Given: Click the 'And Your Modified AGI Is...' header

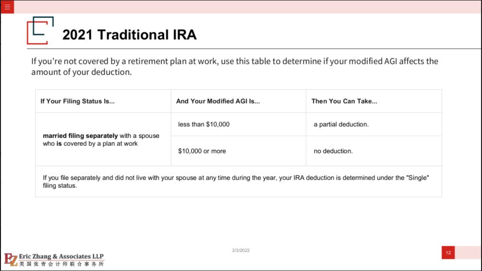Looking at the screenshot, I should (x=218, y=101).
